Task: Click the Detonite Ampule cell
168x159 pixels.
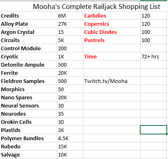Action: pyautogui.click(x=28, y=65)
